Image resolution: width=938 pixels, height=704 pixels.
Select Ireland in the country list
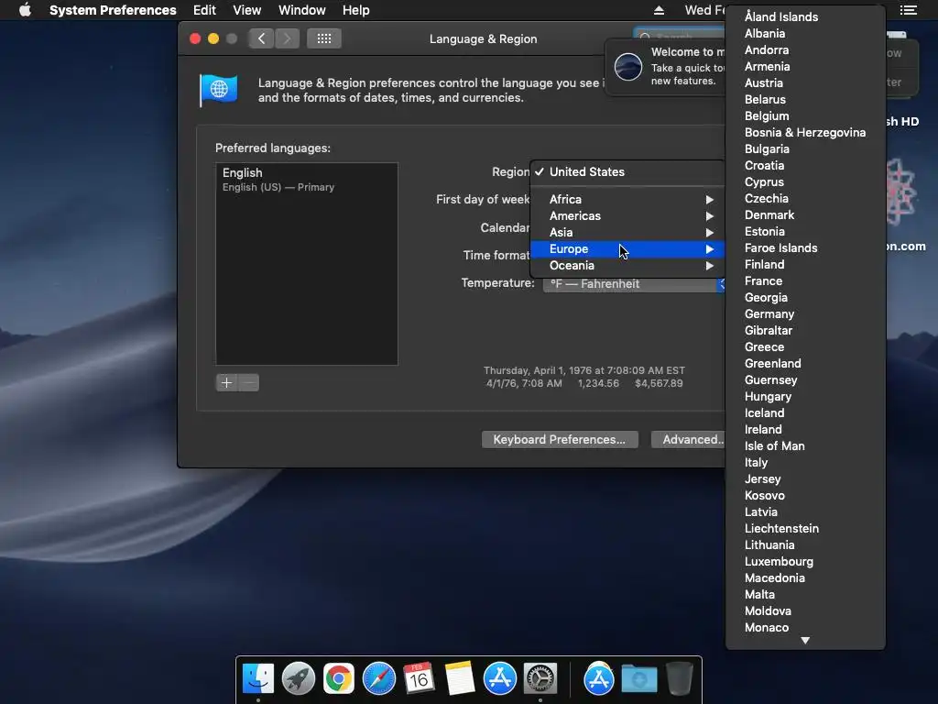(805, 430)
